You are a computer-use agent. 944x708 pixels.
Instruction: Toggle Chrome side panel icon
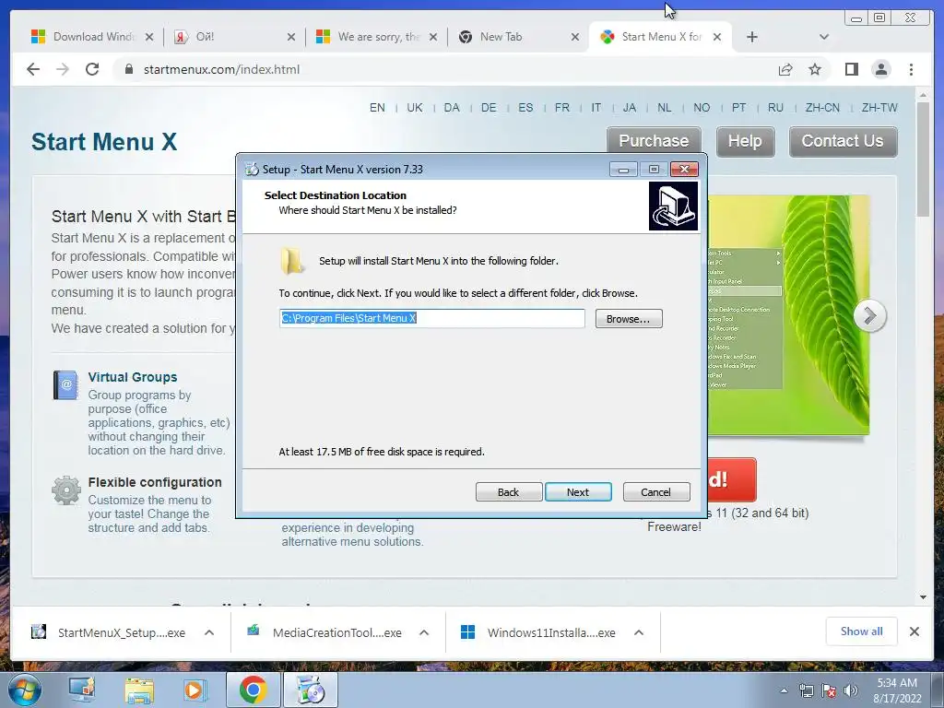(x=851, y=69)
